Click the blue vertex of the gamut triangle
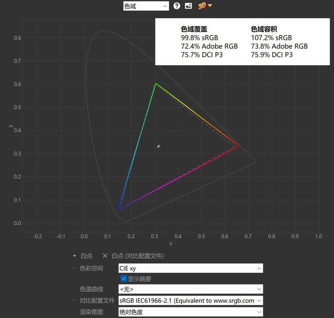 pos(119,209)
